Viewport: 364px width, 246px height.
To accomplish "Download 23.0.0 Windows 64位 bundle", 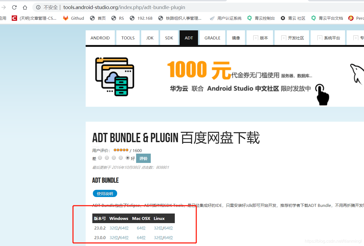I will [124, 238].
